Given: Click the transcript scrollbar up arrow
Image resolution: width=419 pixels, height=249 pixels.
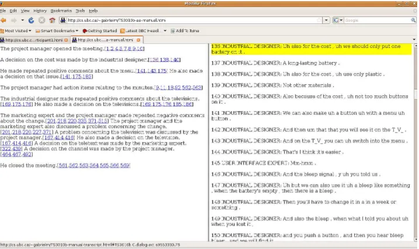Looking at the screenshot, I should [415, 46].
